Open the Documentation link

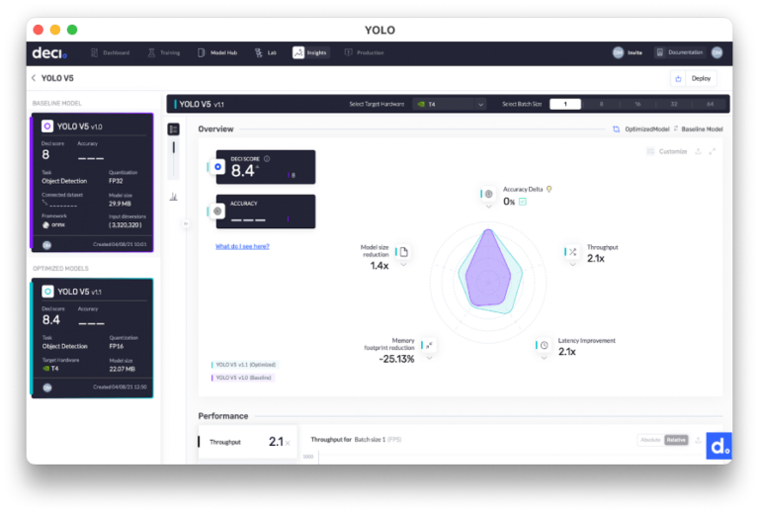[x=679, y=52]
